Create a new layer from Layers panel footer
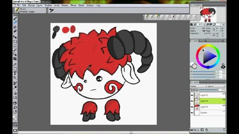 point(198,130)
